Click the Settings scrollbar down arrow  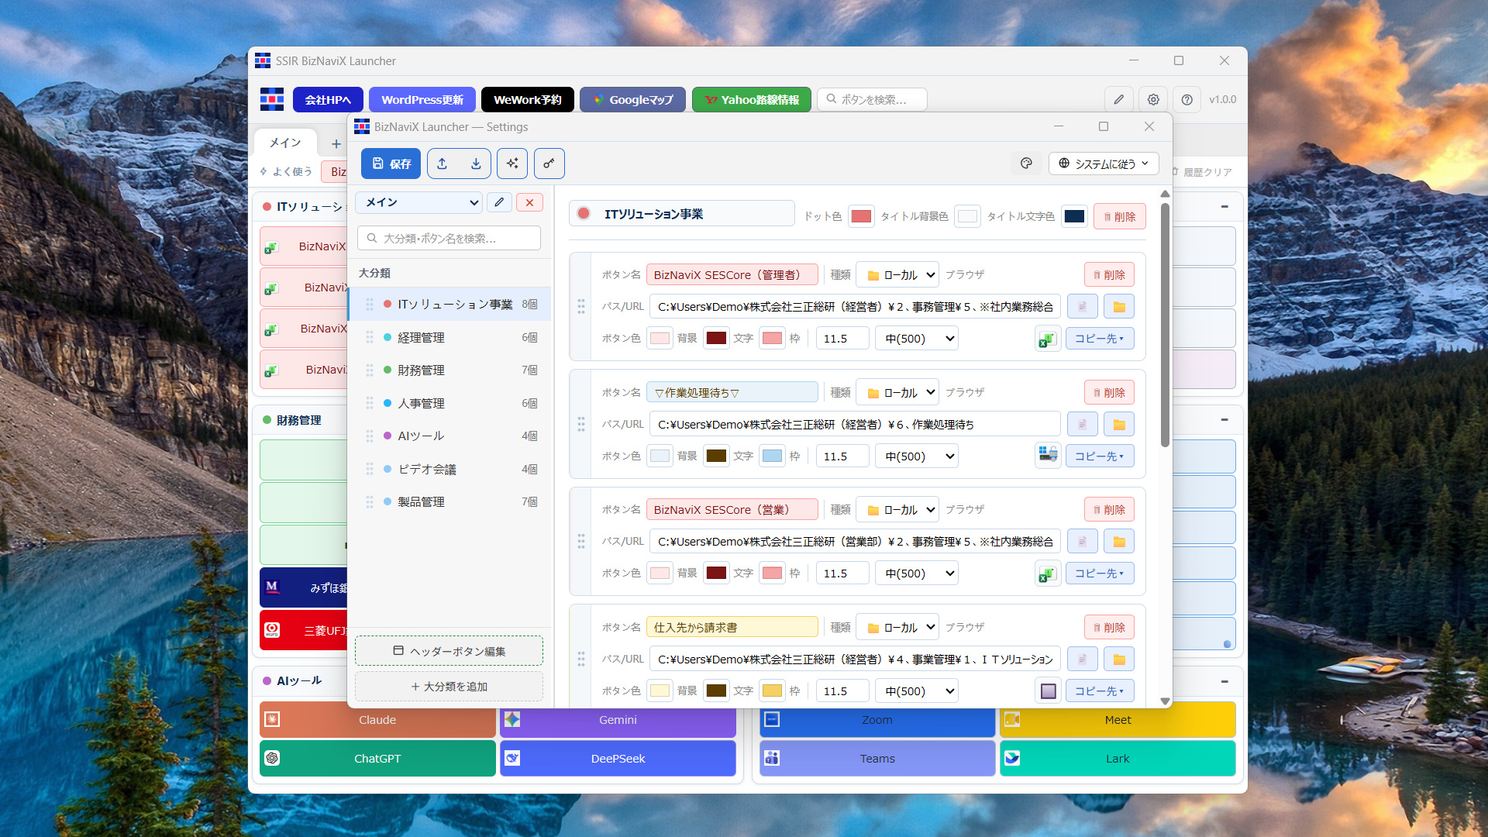1165,701
